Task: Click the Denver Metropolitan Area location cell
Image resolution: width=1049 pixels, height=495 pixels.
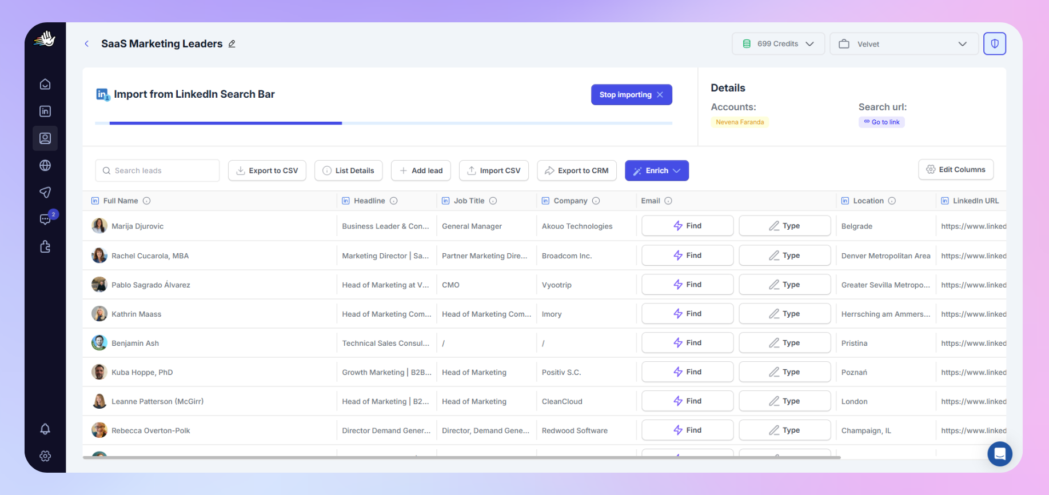Action: click(886, 256)
